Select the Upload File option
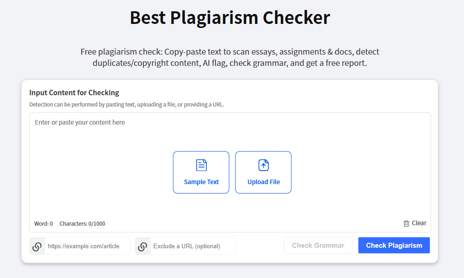The width and height of the screenshot is (464, 278). [x=263, y=172]
